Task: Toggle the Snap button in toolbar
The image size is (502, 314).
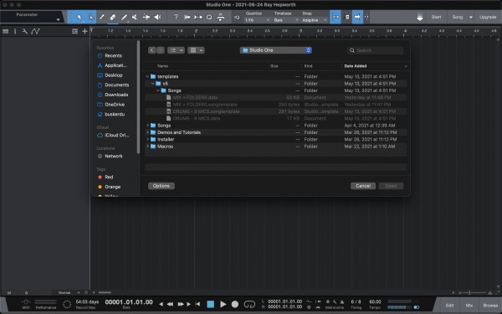Action: pos(336,17)
